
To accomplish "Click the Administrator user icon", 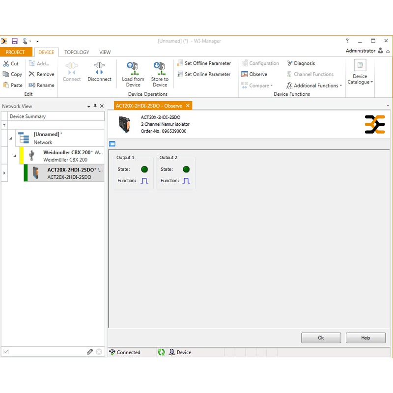I will click(380, 51).
